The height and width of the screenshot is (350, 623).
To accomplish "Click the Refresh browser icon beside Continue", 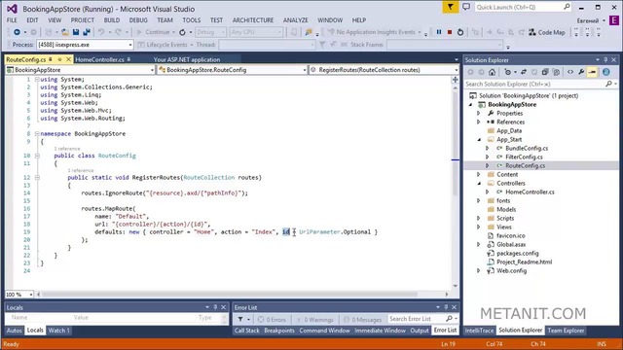I will pyautogui.click(x=182, y=32).
